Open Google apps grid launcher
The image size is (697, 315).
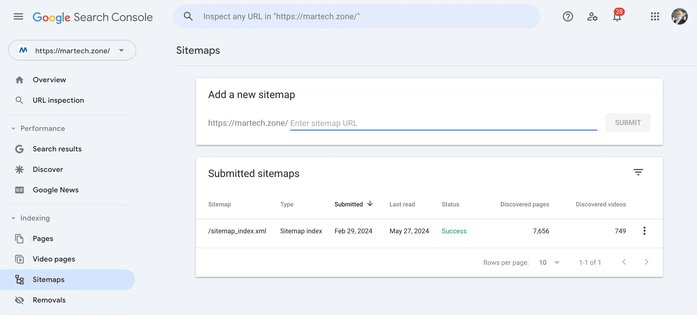pyautogui.click(x=655, y=16)
